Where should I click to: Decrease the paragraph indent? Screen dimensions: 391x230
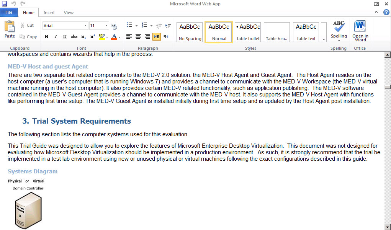pyautogui.click(x=159, y=25)
